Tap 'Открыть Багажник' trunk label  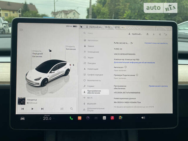[71, 48]
